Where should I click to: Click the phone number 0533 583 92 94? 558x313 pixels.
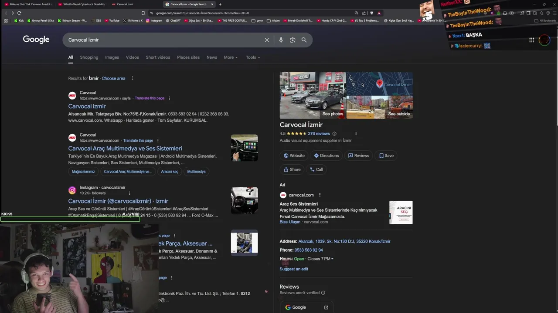point(309,250)
